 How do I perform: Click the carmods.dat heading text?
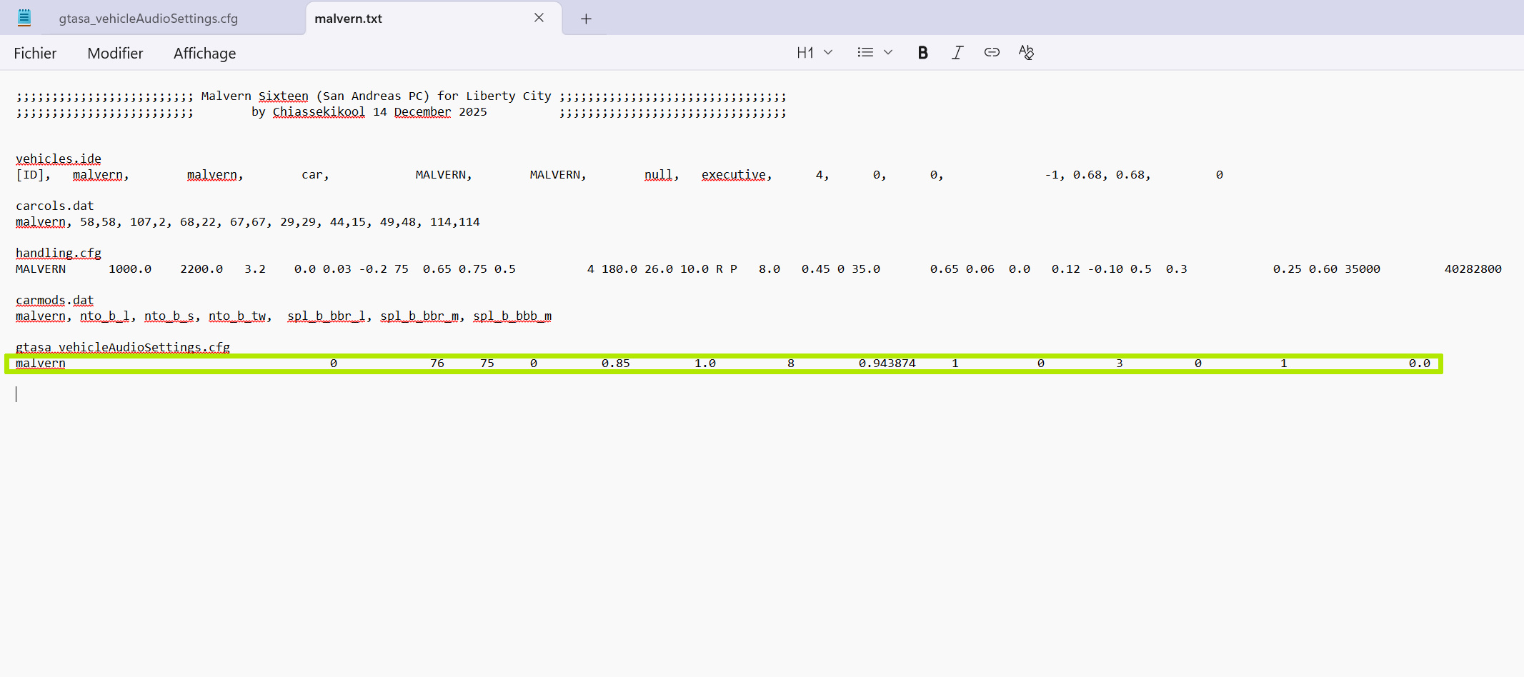pos(55,300)
